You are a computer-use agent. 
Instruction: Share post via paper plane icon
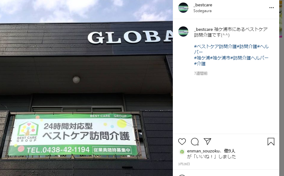207,141
